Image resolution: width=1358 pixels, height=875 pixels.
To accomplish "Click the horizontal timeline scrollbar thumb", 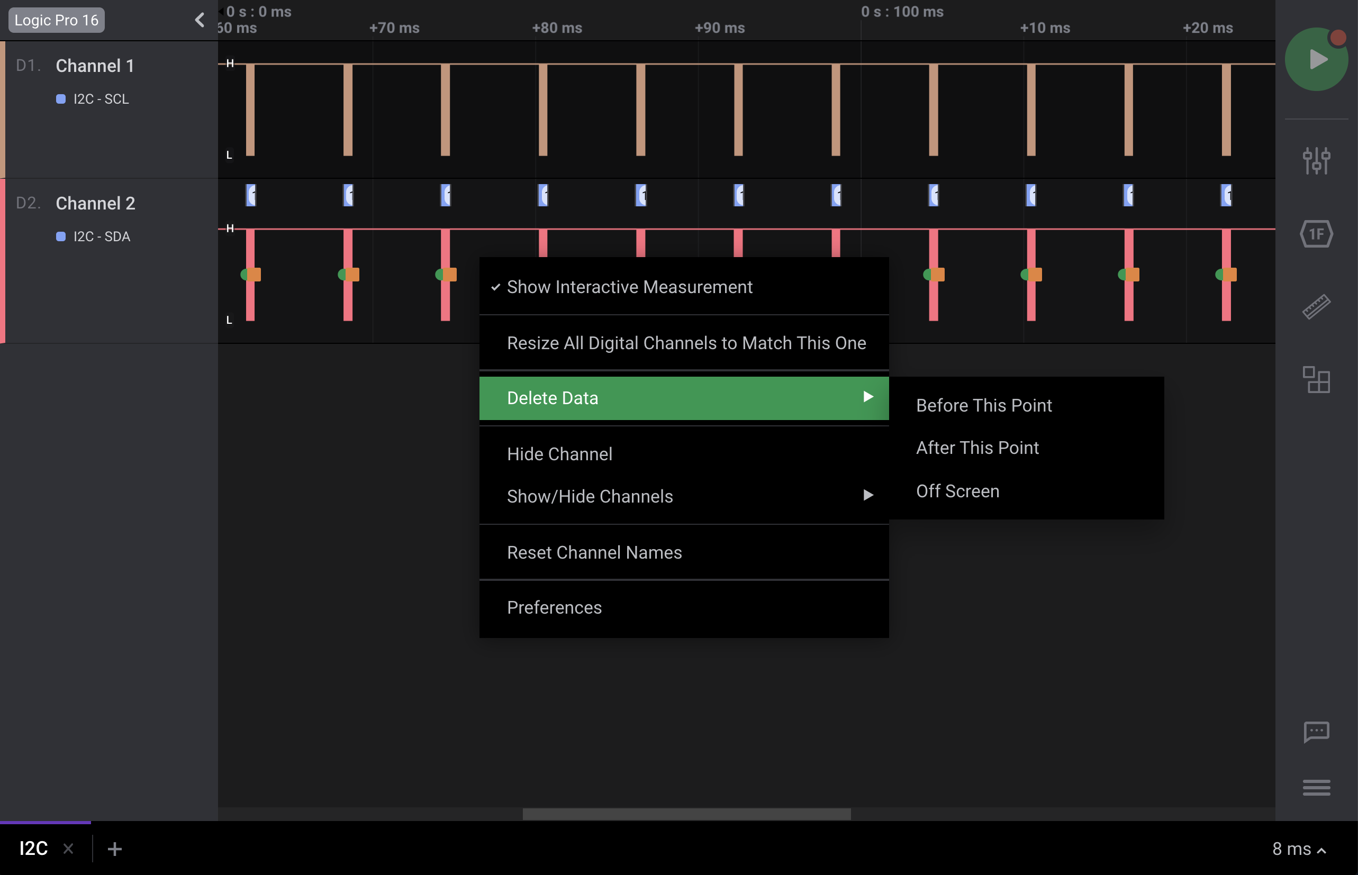I will (x=686, y=814).
